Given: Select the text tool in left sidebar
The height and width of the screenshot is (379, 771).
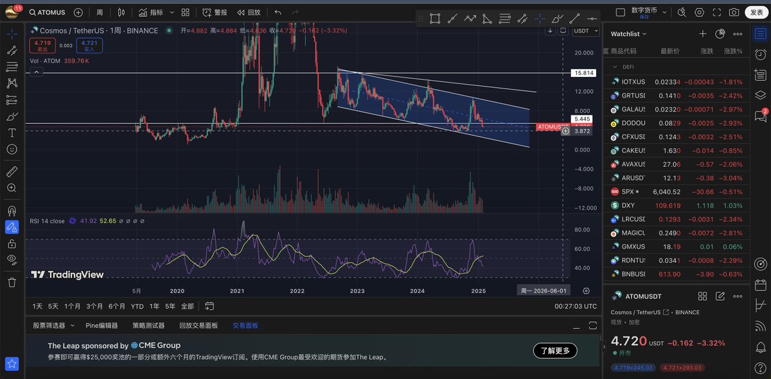Looking at the screenshot, I should (x=12, y=133).
